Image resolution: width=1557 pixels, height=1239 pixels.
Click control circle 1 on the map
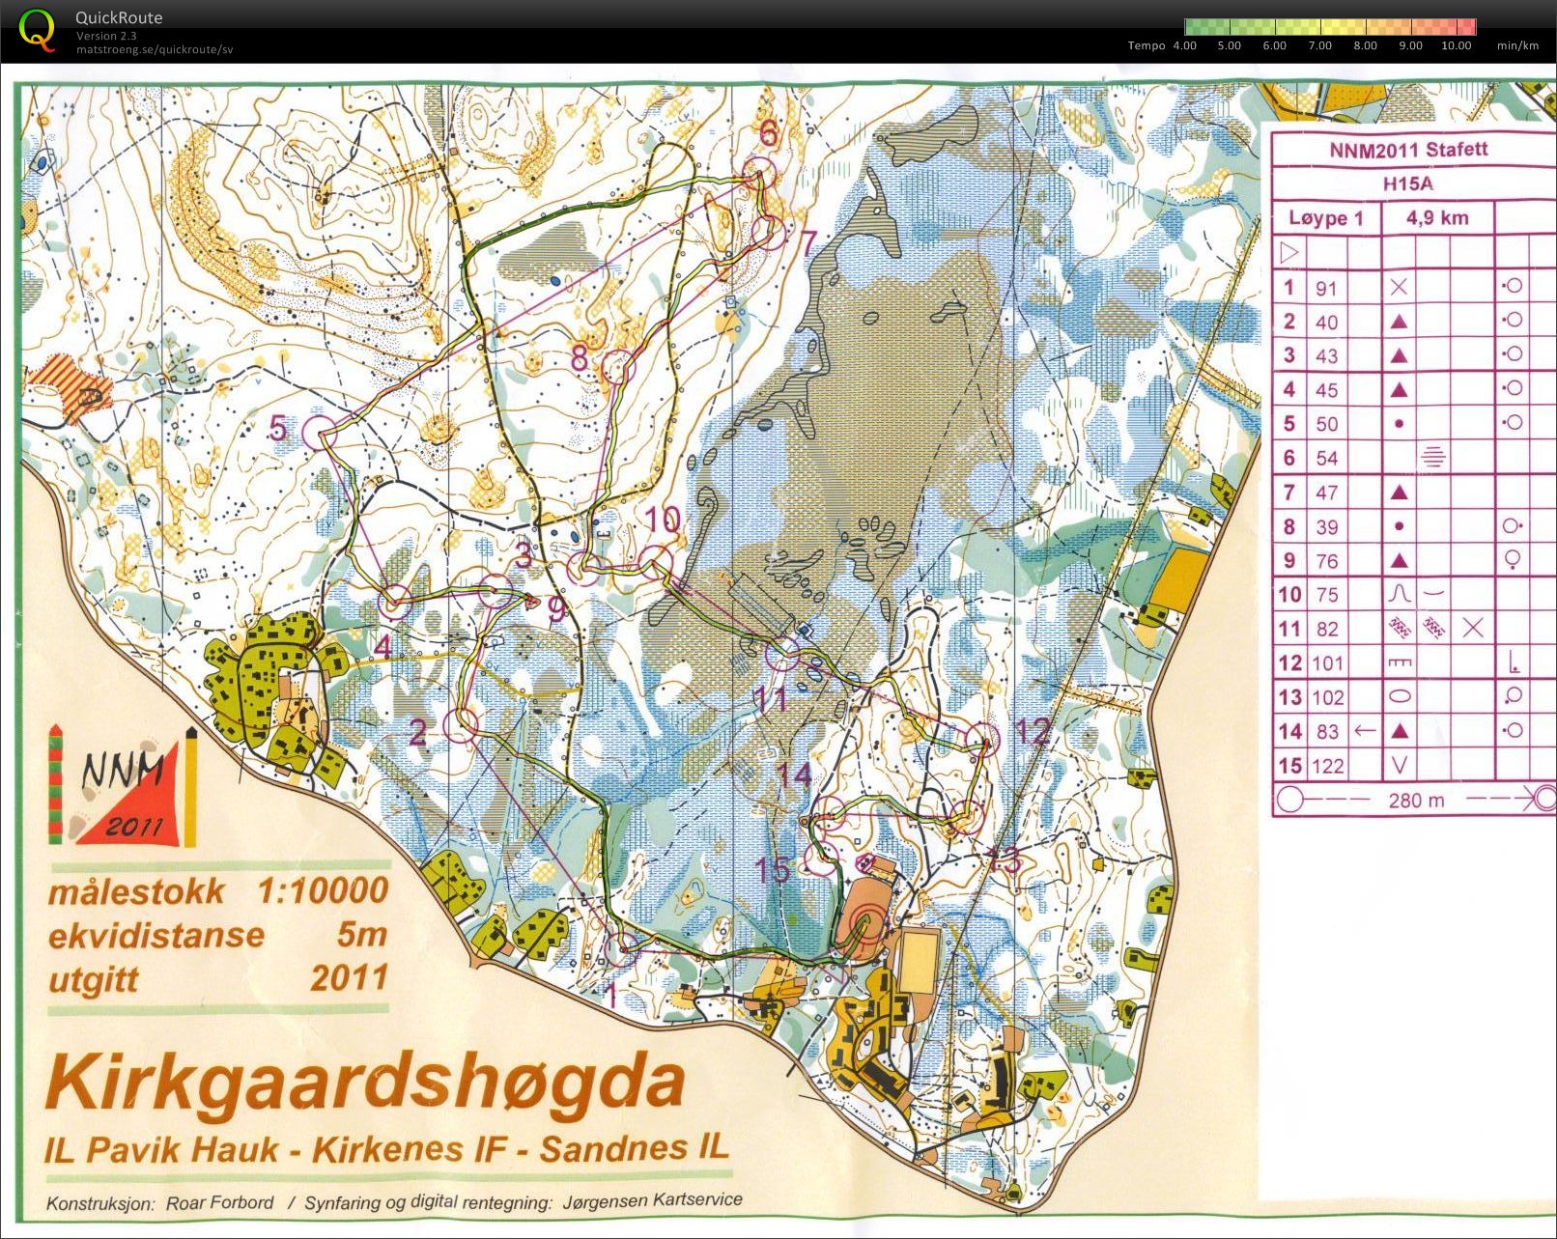[622, 949]
